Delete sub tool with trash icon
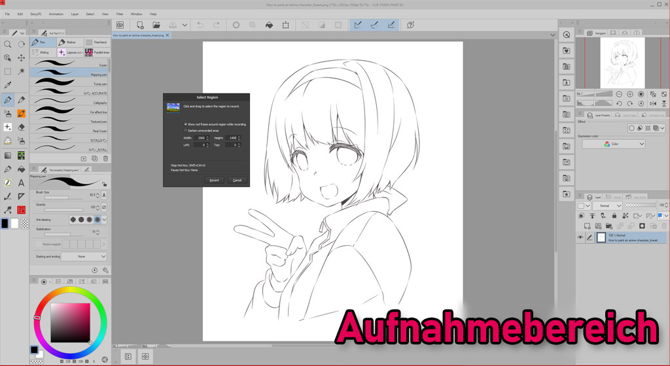Viewport: 670px width, 366px height. point(105,158)
